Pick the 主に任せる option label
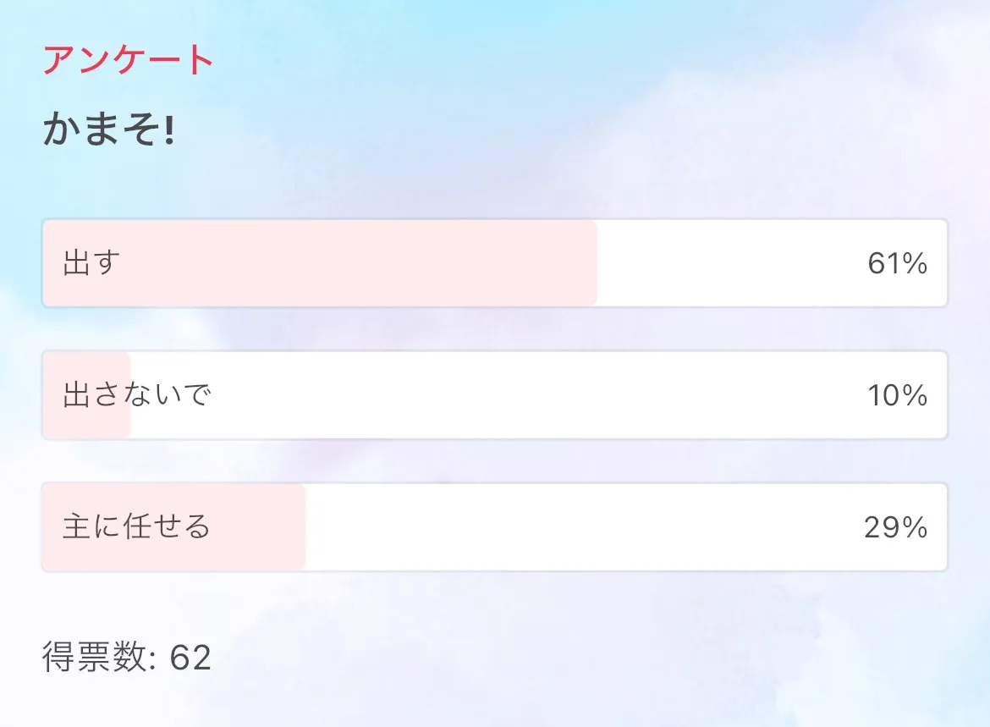This screenshot has width=990, height=727. pos(136,527)
